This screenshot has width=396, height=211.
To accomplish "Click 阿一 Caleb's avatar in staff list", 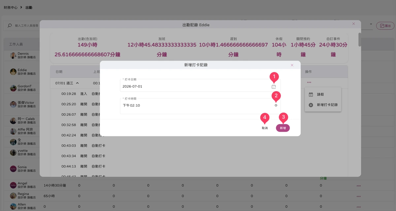I will coord(13,120).
